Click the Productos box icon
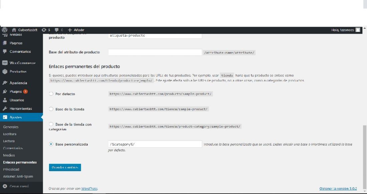The image size is (367, 194). (5, 72)
